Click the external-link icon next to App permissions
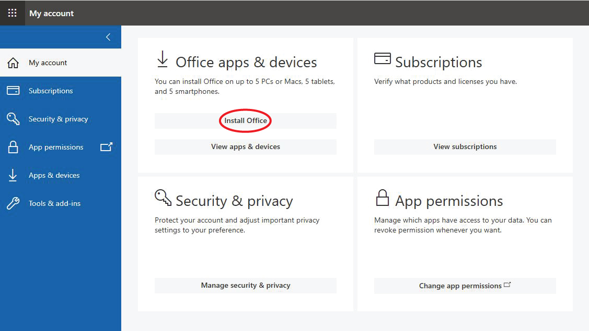Screen dimensions: 589x331 pos(106,146)
